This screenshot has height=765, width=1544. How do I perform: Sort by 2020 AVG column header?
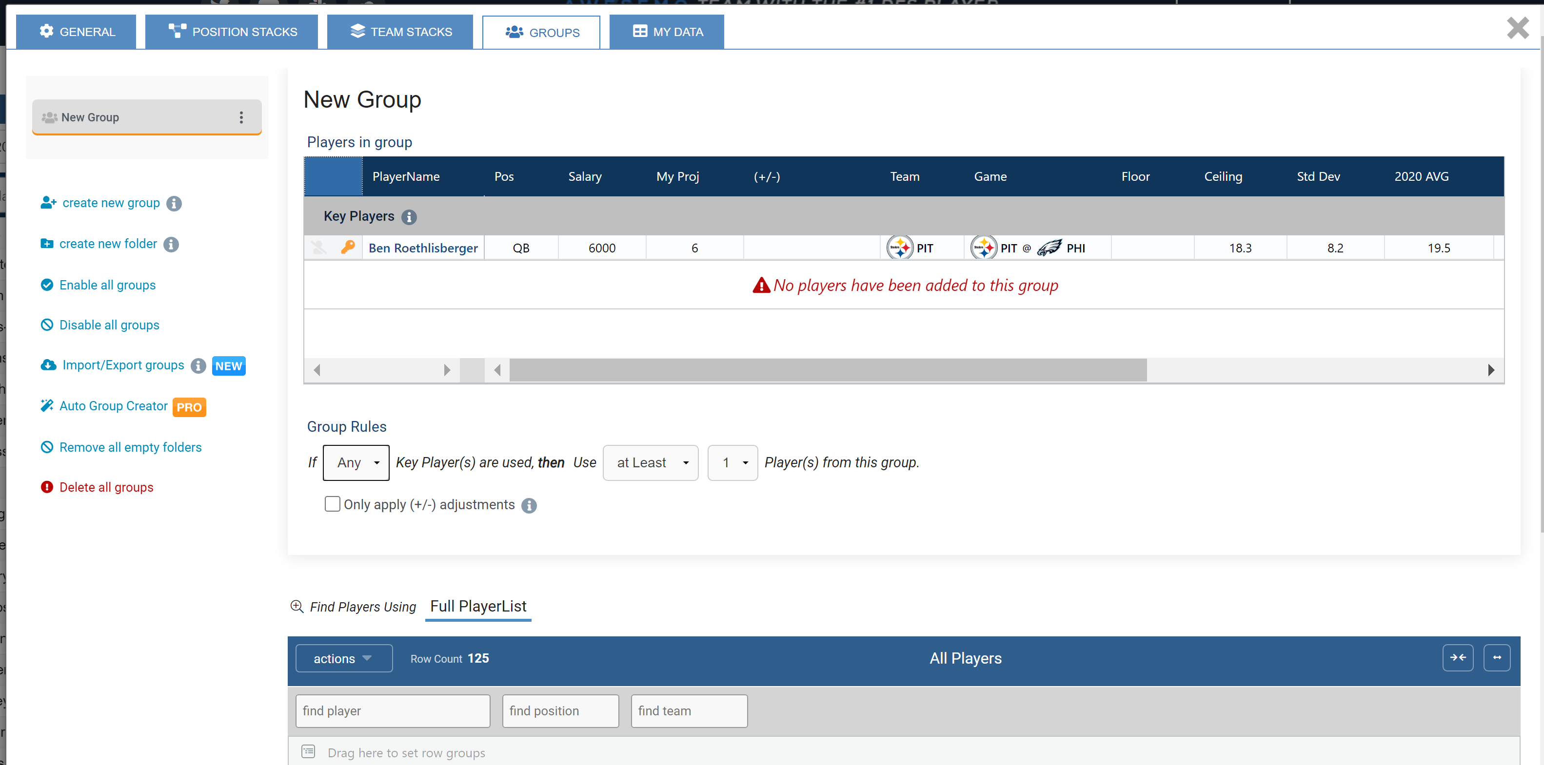1421,177
